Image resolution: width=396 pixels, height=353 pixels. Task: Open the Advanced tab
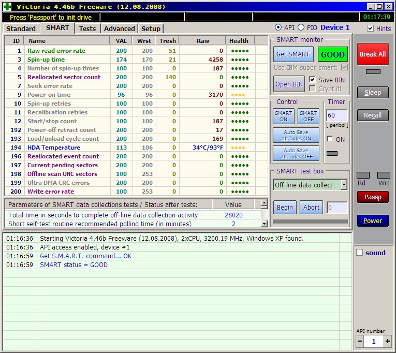click(x=119, y=28)
